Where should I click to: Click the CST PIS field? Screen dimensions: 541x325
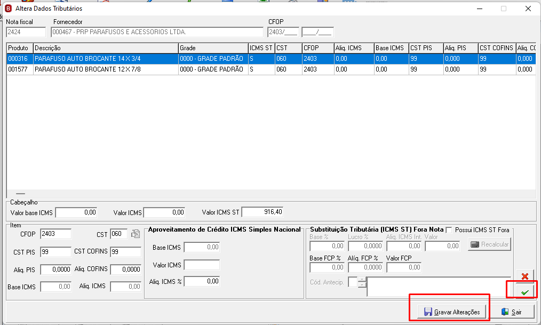(56, 252)
